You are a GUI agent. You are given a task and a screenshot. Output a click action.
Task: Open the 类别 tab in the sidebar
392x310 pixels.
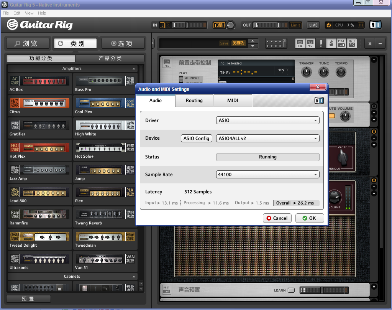75,43
